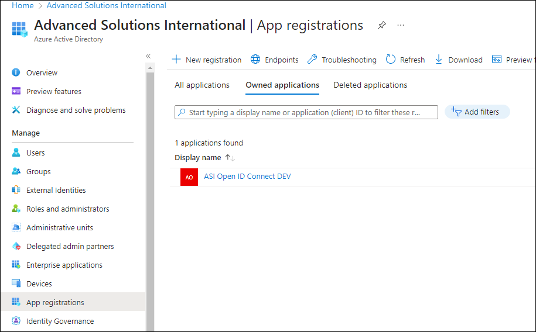Click the External Identities icon
The width and height of the screenshot is (536, 332).
pos(16,190)
